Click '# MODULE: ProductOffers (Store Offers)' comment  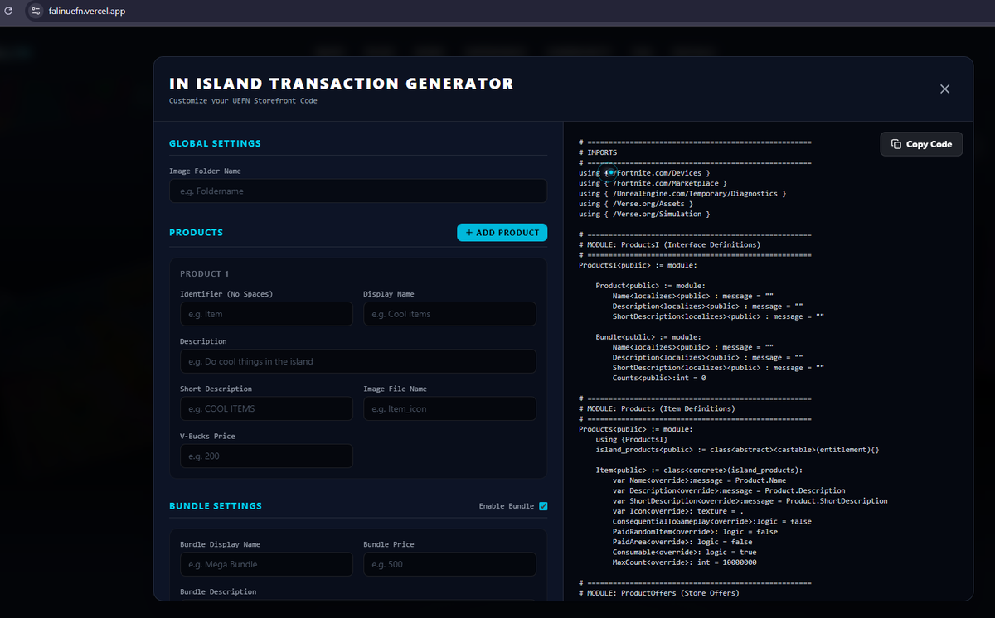659,592
